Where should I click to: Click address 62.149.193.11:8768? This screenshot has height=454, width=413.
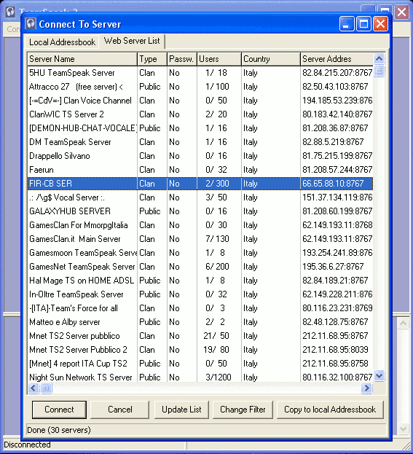click(x=337, y=225)
